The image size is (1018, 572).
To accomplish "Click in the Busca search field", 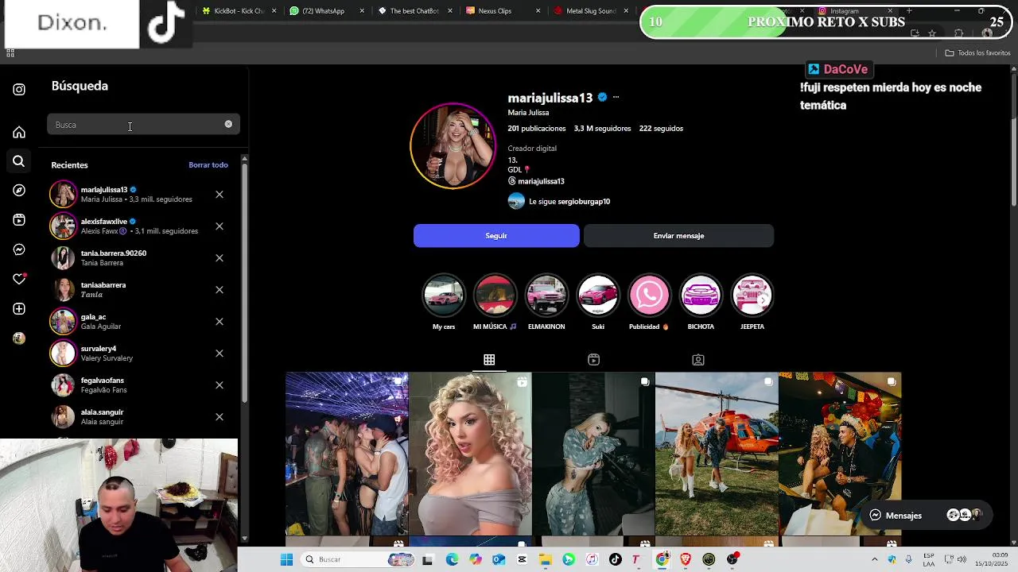I will [x=143, y=125].
